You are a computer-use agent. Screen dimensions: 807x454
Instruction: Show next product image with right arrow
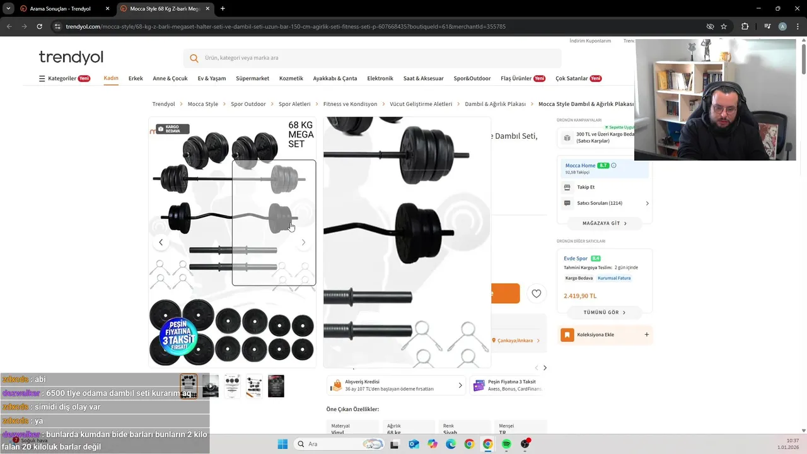[303, 242]
